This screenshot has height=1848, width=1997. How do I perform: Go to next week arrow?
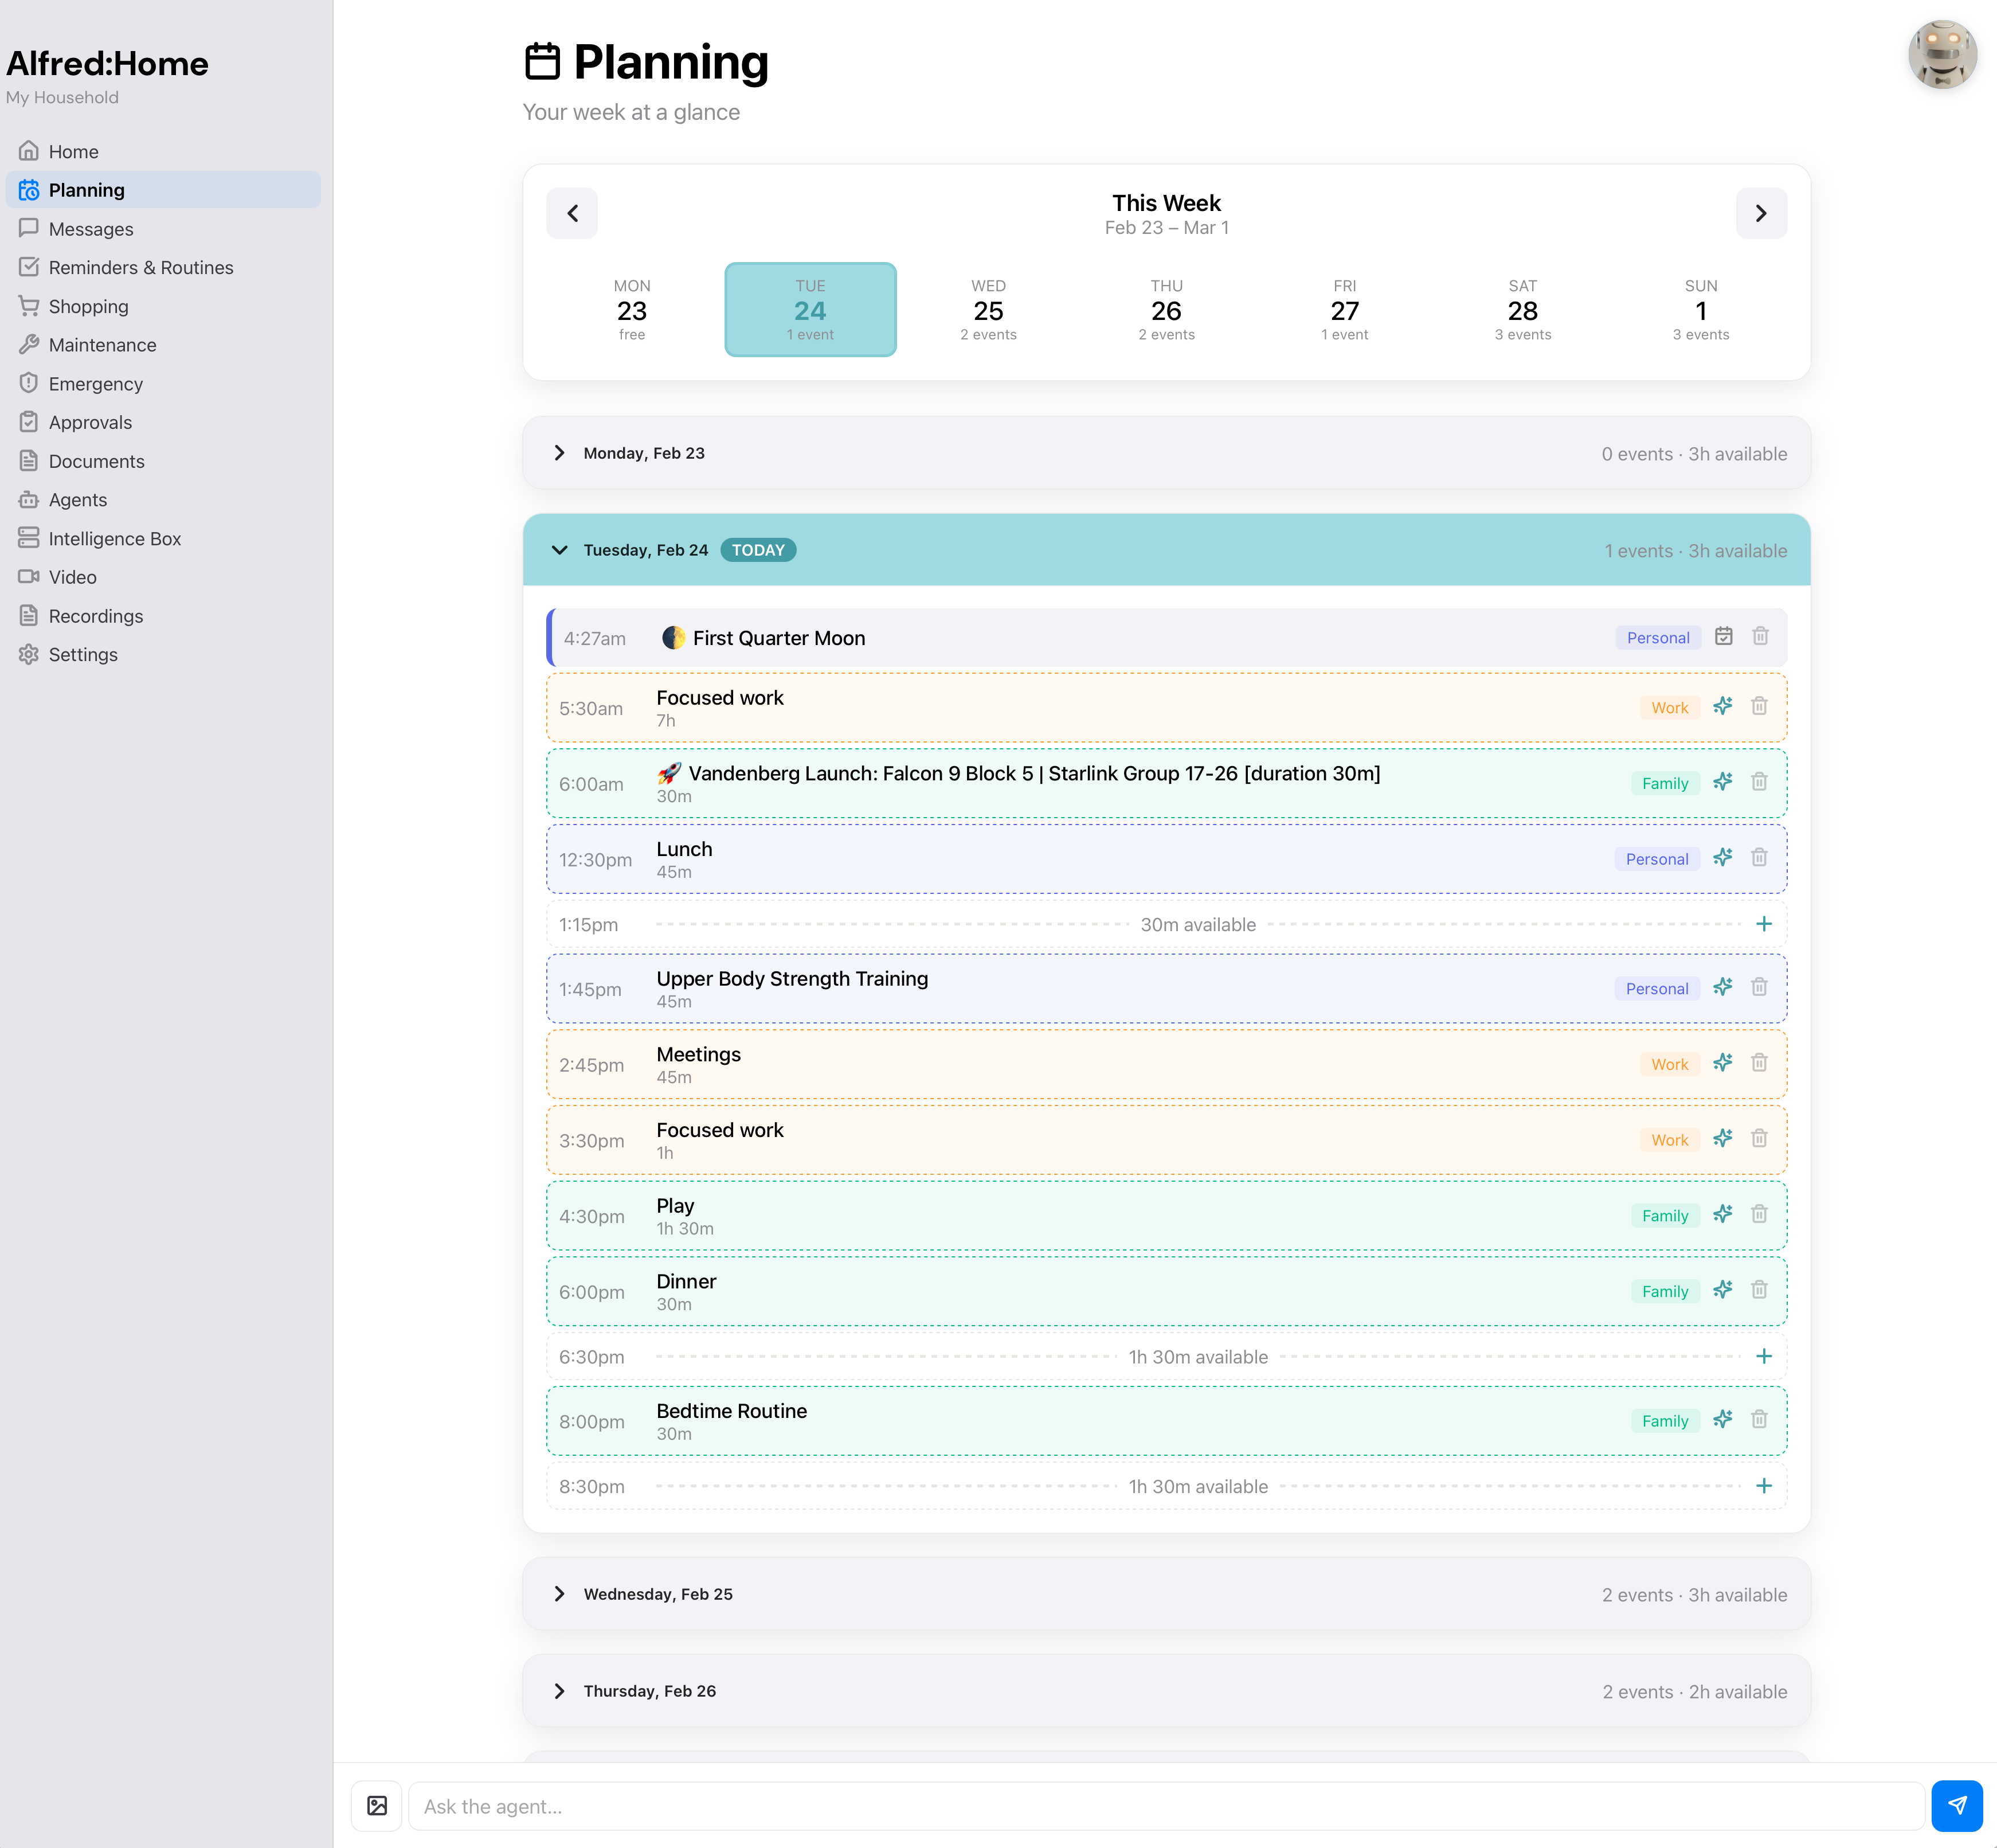tap(1760, 213)
